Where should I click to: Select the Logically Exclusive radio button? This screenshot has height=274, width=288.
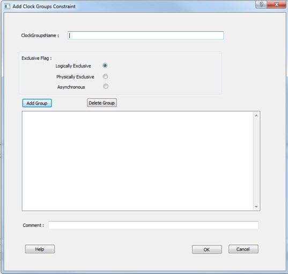pos(105,66)
